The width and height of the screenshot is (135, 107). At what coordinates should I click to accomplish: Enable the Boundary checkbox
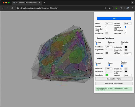[125, 33]
